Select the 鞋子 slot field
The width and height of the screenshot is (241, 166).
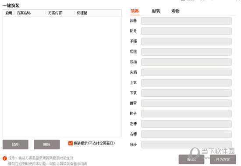tap(186, 113)
